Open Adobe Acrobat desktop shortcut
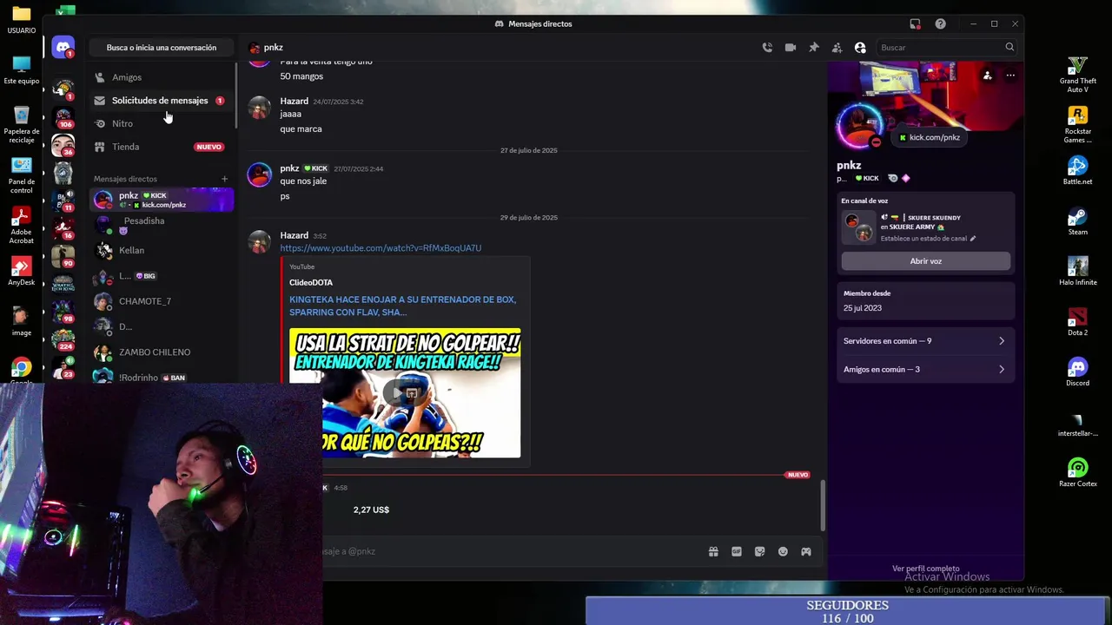This screenshot has height=625, width=1112. [x=22, y=226]
